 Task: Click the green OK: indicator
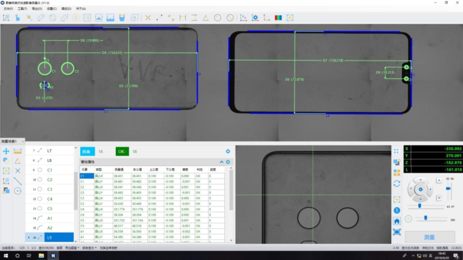[x=122, y=151]
